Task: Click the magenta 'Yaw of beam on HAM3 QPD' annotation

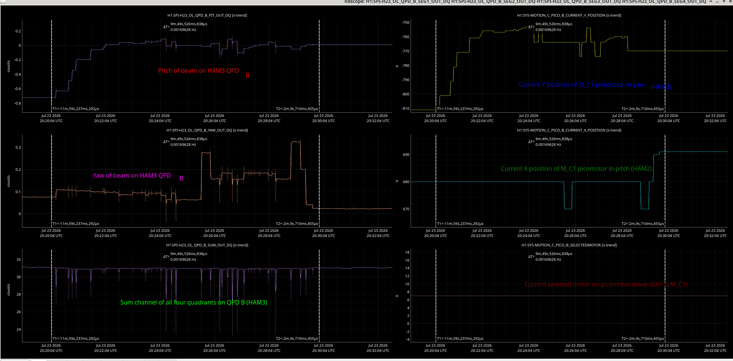Action: point(132,176)
